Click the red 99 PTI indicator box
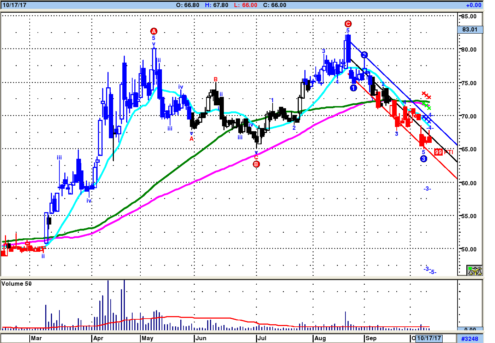Image resolution: width=495 pixels, height=343 pixels. click(438, 152)
